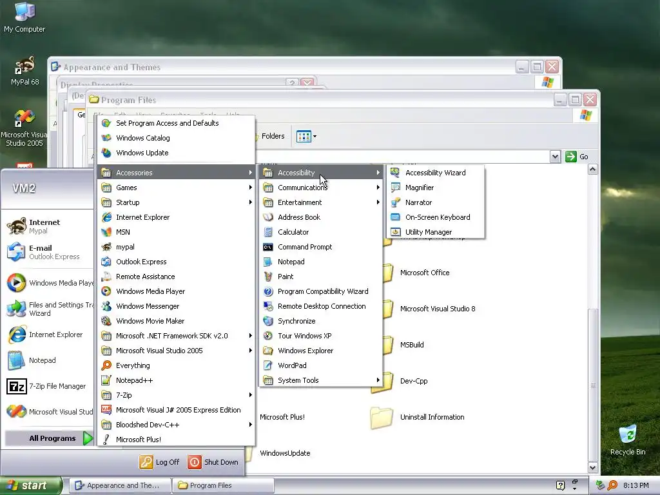Choose Remote Assistance from All Programs

(176, 277)
